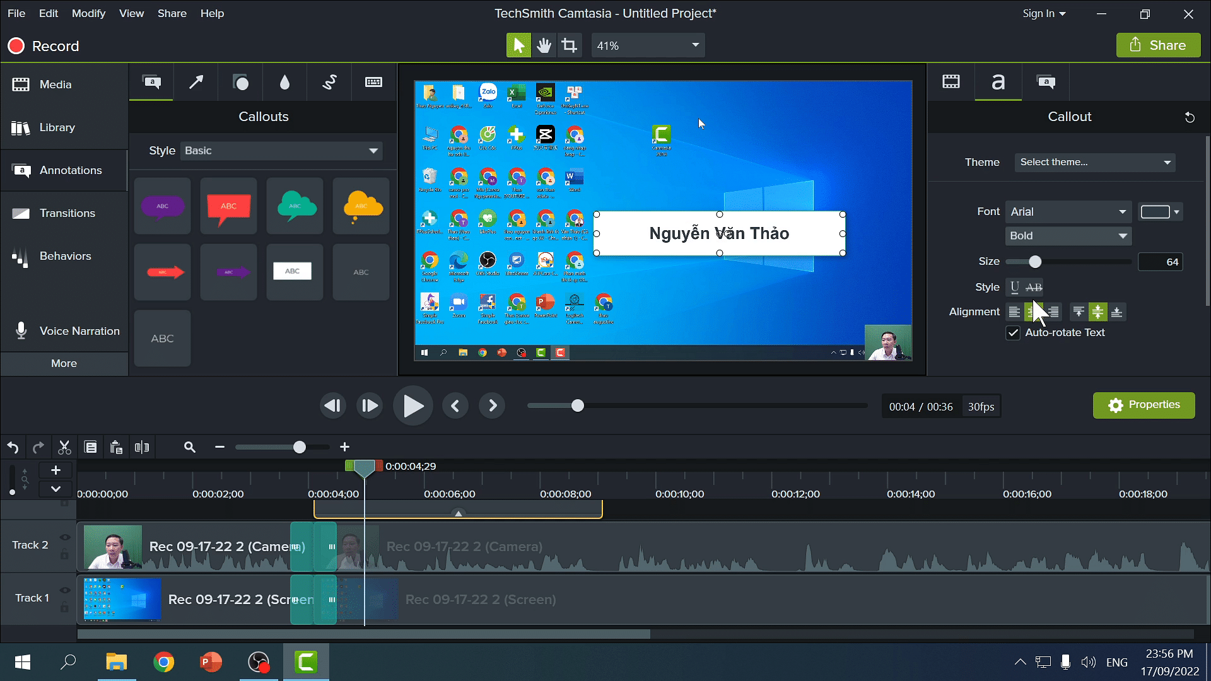Open the Keystroke Callouts tab
This screenshot has height=681, width=1211.
tap(373, 82)
